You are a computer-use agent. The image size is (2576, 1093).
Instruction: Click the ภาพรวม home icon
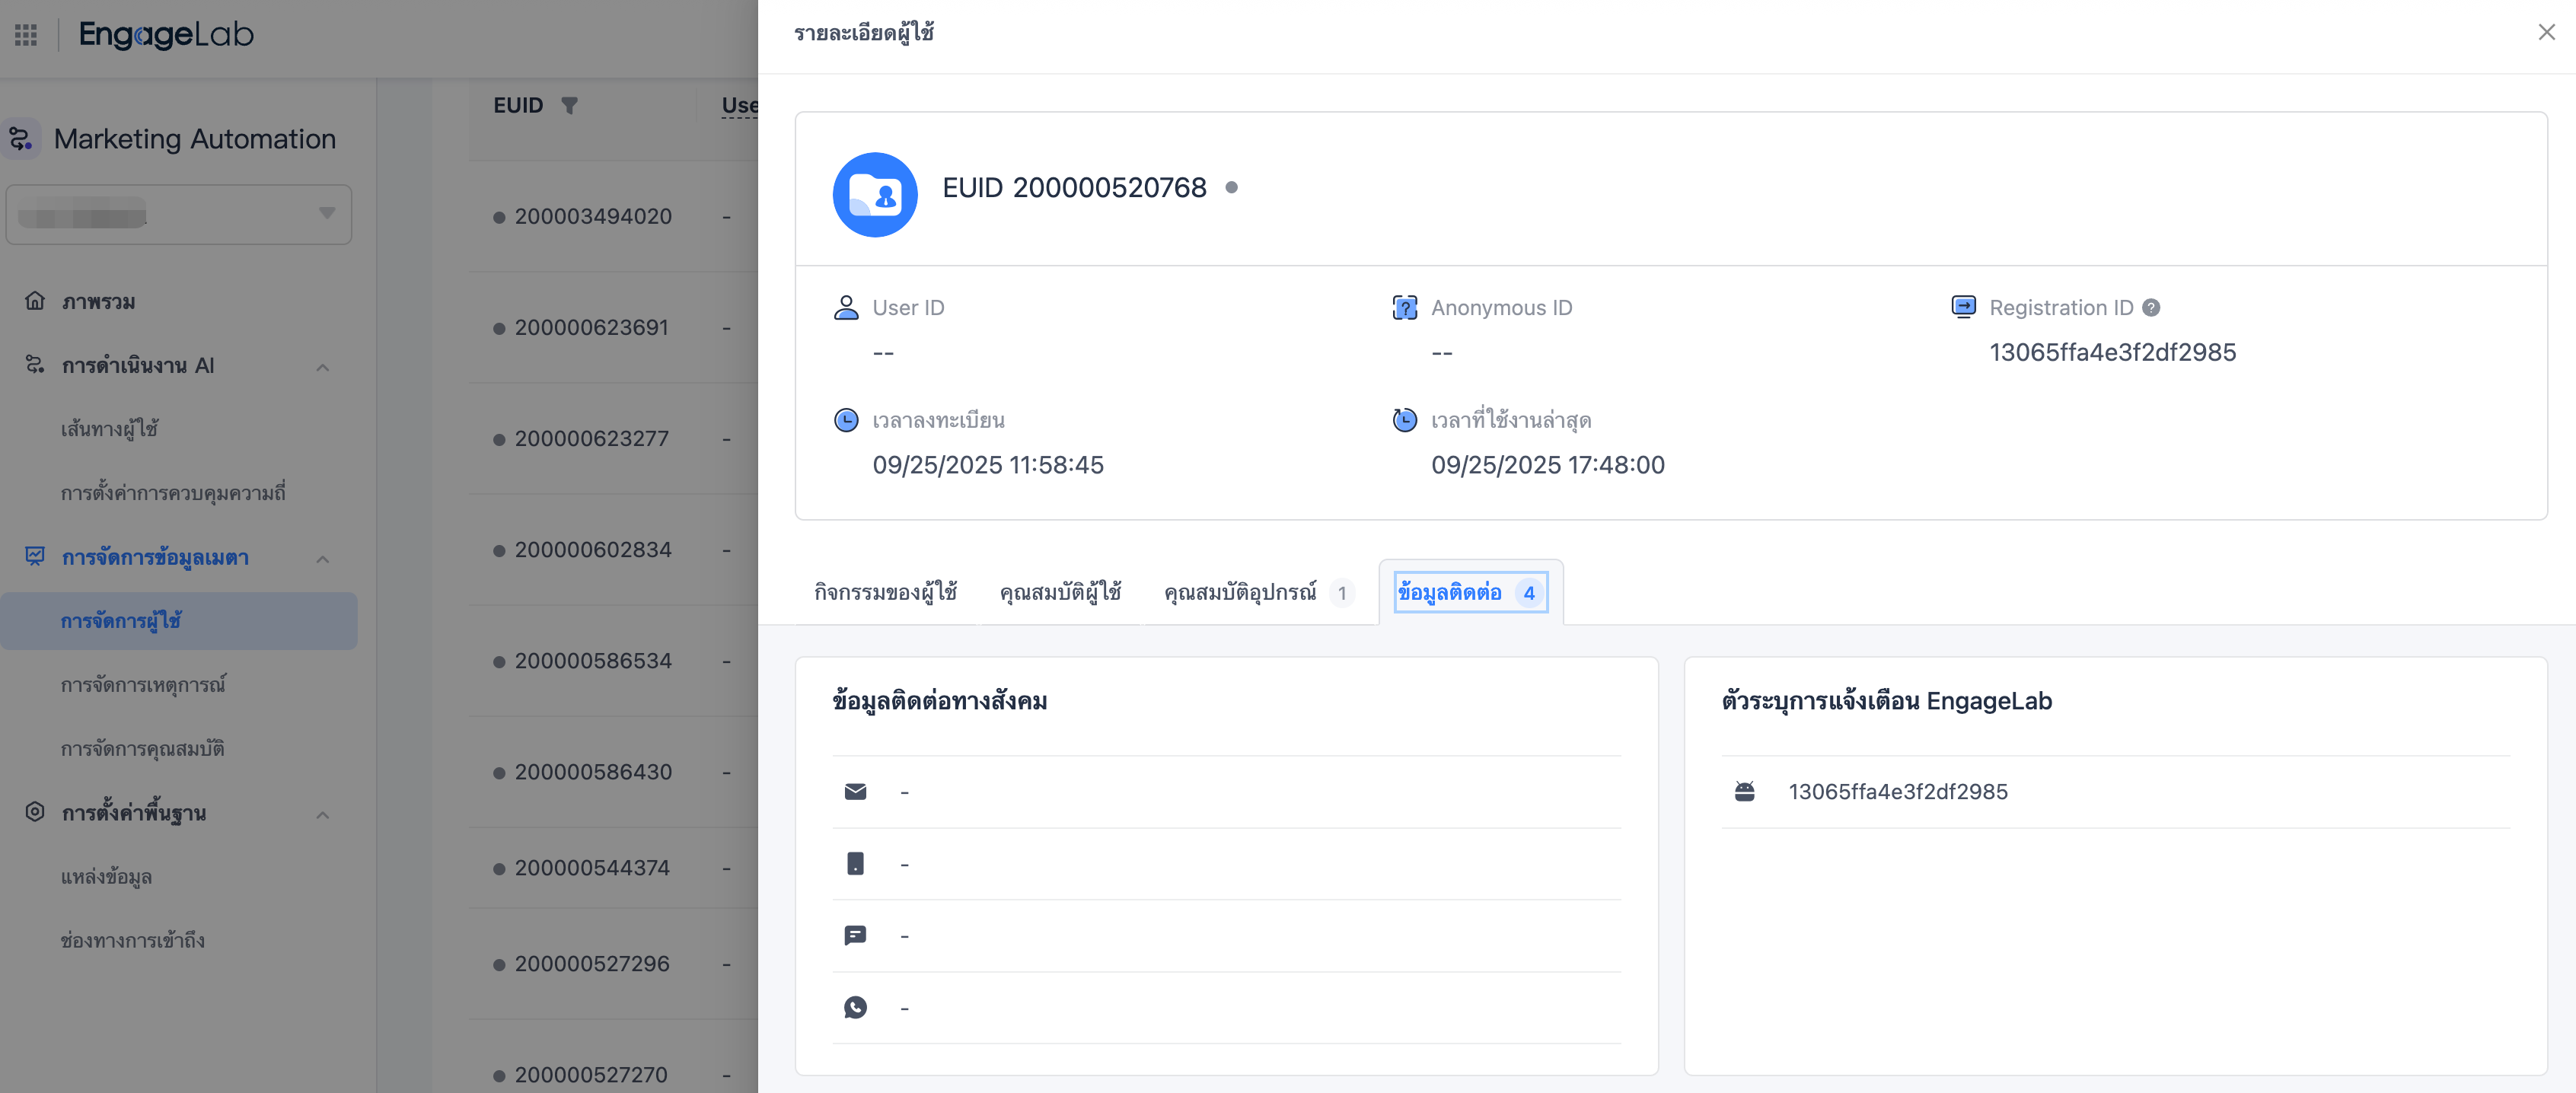(x=35, y=301)
